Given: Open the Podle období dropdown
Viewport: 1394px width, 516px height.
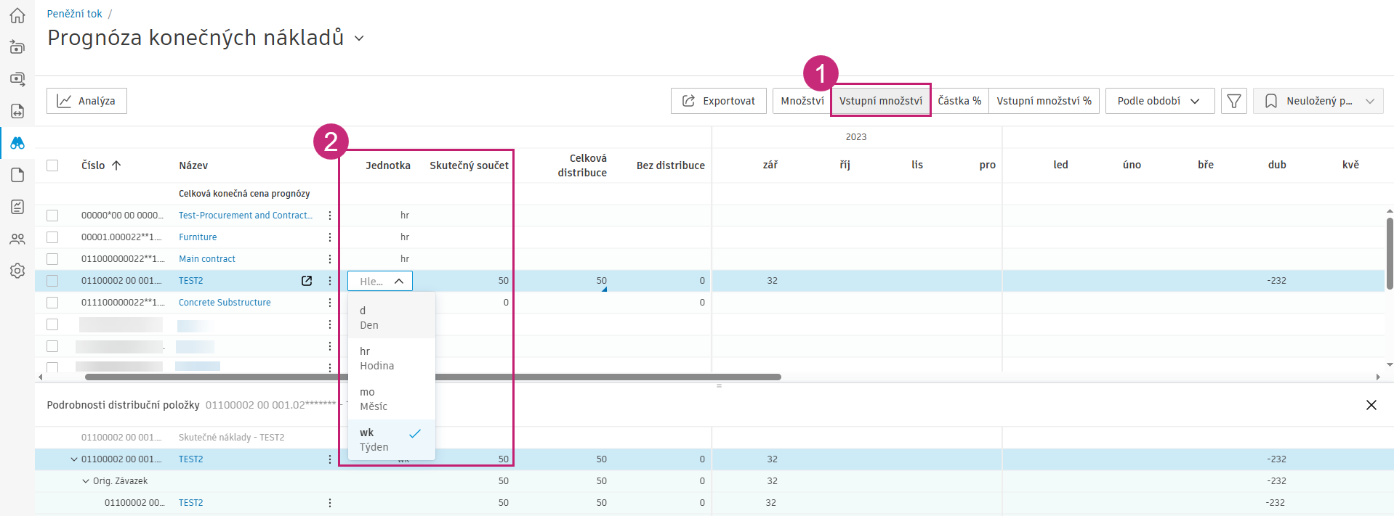Looking at the screenshot, I should click(1160, 101).
